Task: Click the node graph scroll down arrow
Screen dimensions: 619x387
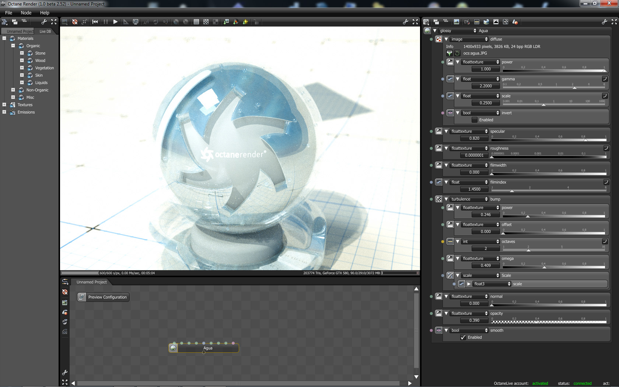Action: (416, 377)
